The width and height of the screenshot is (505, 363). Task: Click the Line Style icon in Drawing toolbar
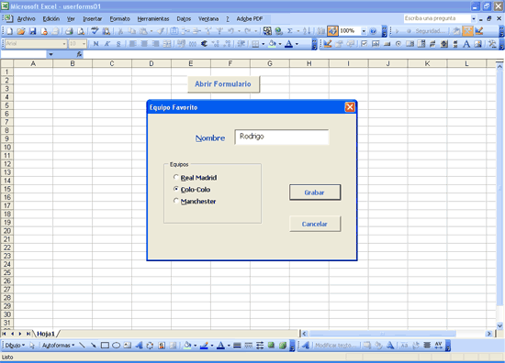[238, 346]
